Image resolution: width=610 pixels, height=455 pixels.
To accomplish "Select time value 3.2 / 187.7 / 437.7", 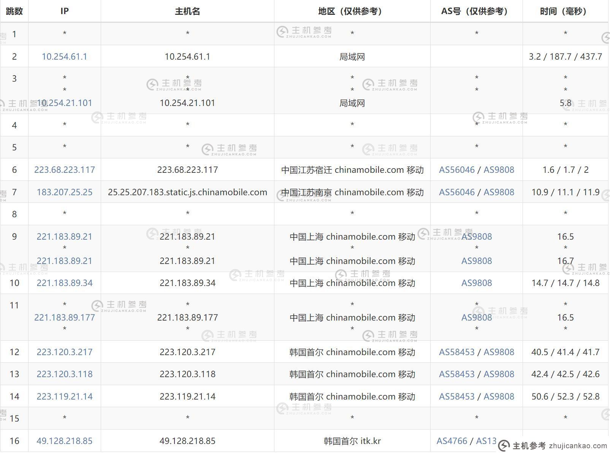I will point(566,57).
